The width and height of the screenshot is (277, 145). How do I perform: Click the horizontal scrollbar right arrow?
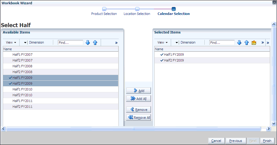click(x=268, y=129)
